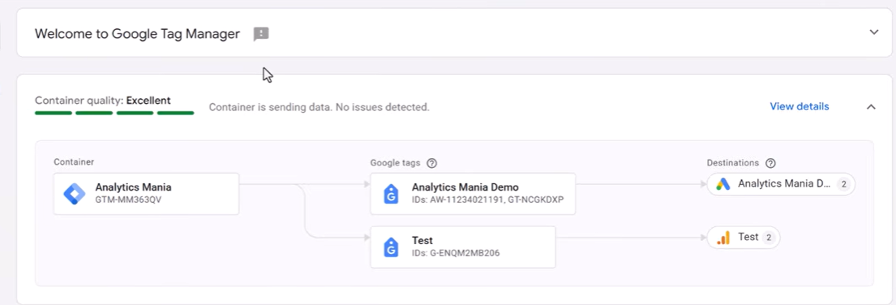
Task: Click the Destinations help icon
Action: 770,163
